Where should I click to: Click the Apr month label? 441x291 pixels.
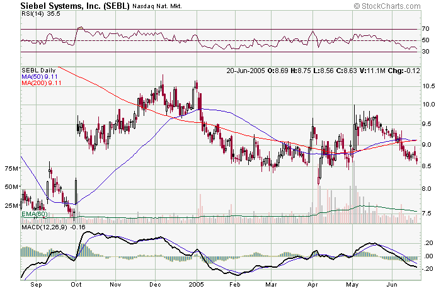coord(312,285)
